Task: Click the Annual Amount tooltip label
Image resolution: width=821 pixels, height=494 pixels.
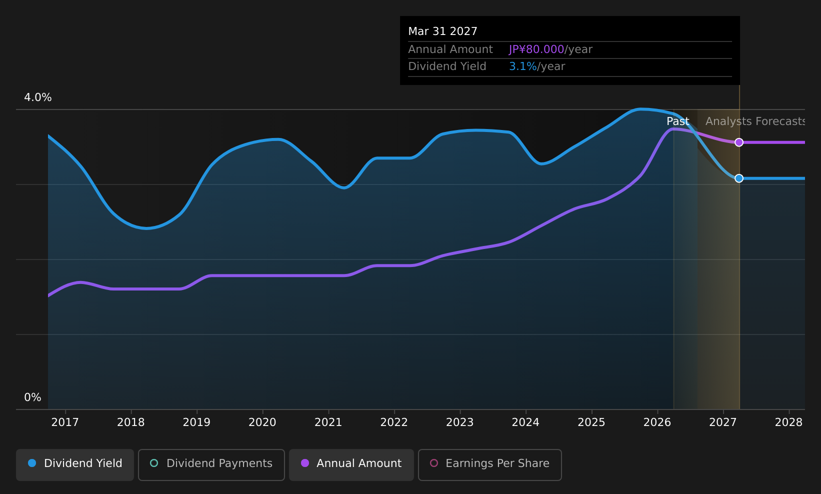Action: pyautogui.click(x=450, y=49)
